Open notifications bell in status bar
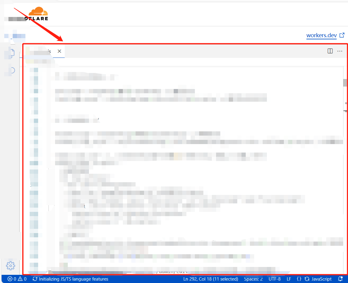This screenshot has height=283, width=348. pos(340,279)
